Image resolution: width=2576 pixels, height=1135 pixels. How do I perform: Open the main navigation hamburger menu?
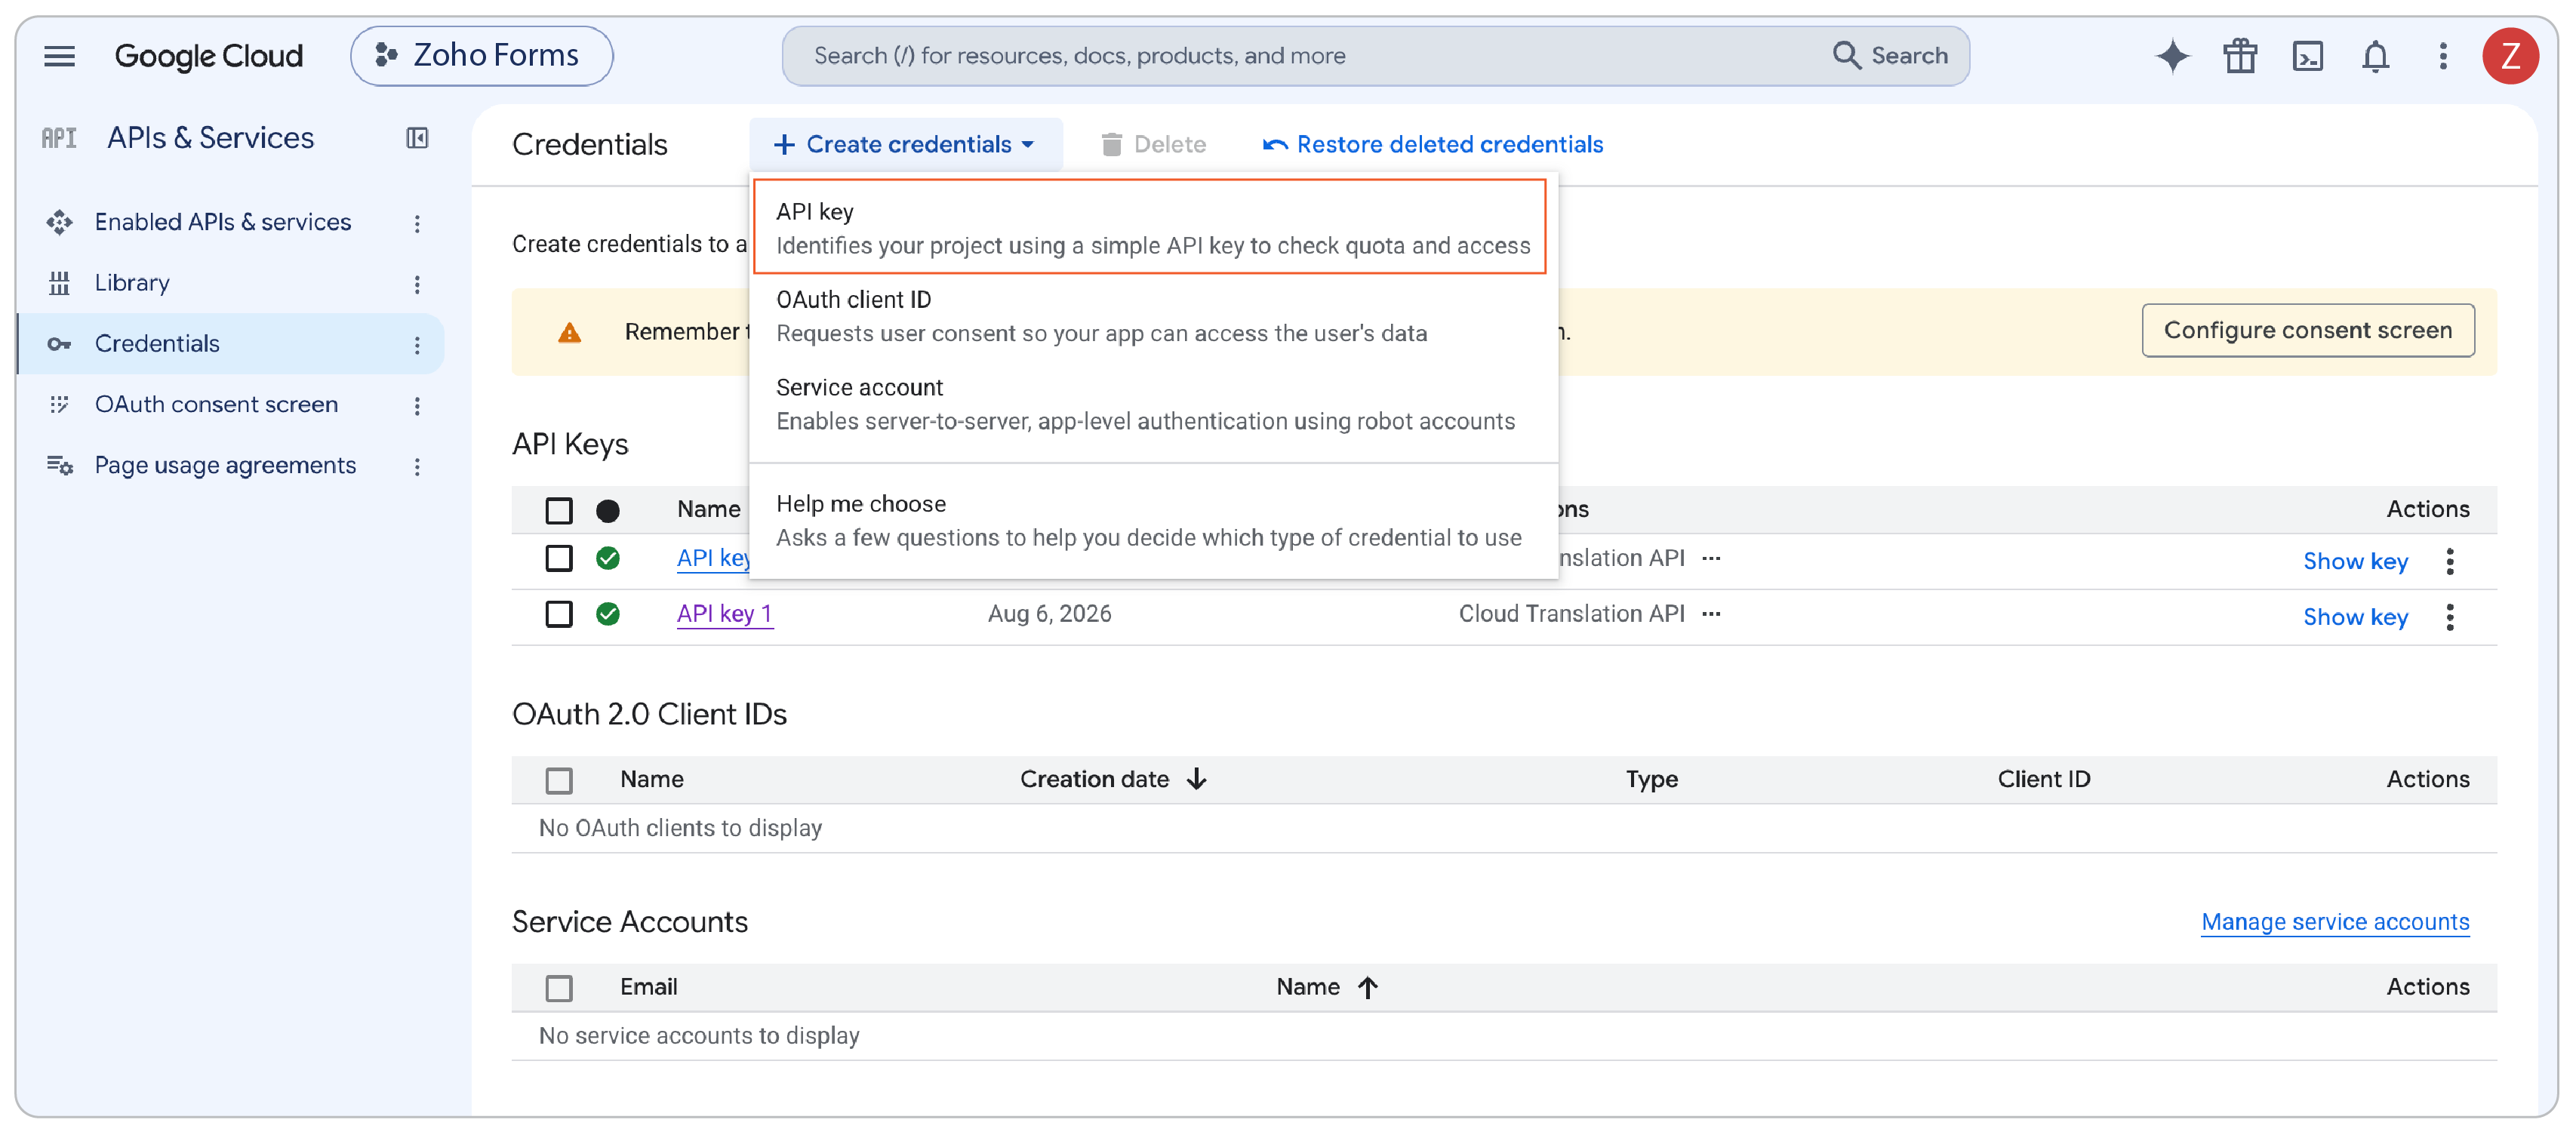click(59, 56)
